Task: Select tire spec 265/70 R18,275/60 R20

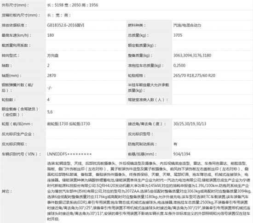Action: point(194,75)
